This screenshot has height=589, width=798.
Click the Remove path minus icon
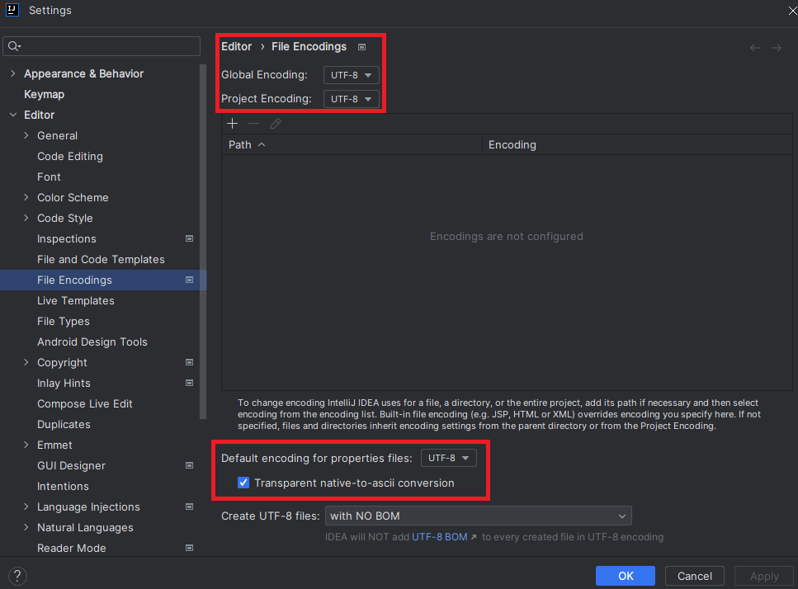(x=253, y=124)
